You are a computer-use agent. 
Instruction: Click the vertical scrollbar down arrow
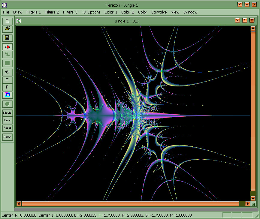pyautogui.click(x=253, y=198)
